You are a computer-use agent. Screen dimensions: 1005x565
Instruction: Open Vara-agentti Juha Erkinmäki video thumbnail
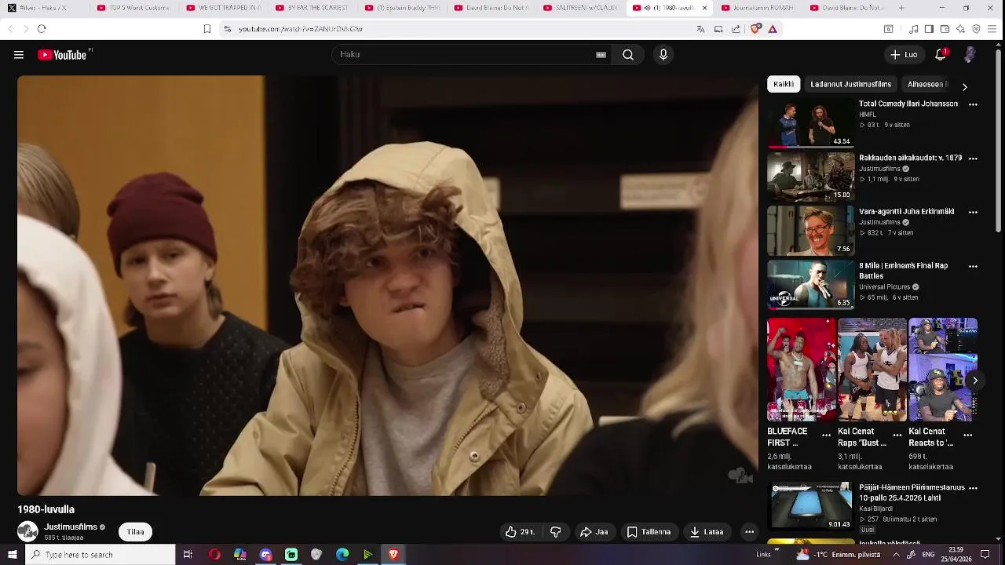(811, 231)
